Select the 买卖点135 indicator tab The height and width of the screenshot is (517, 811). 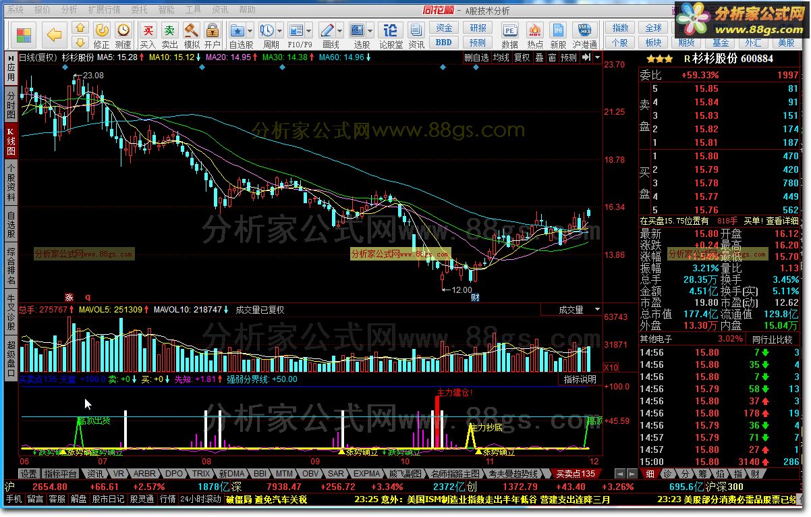tap(574, 474)
